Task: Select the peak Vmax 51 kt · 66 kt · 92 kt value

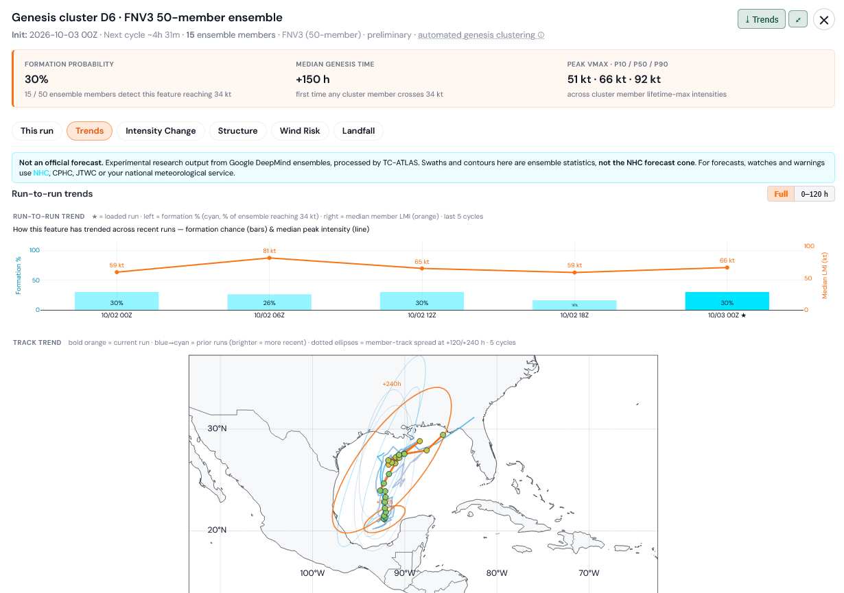Action: tap(614, 80)
